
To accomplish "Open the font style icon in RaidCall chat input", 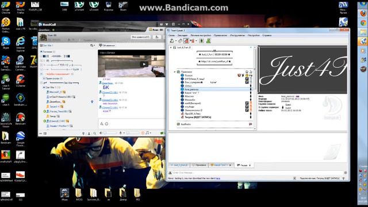I will pos(102,124).
